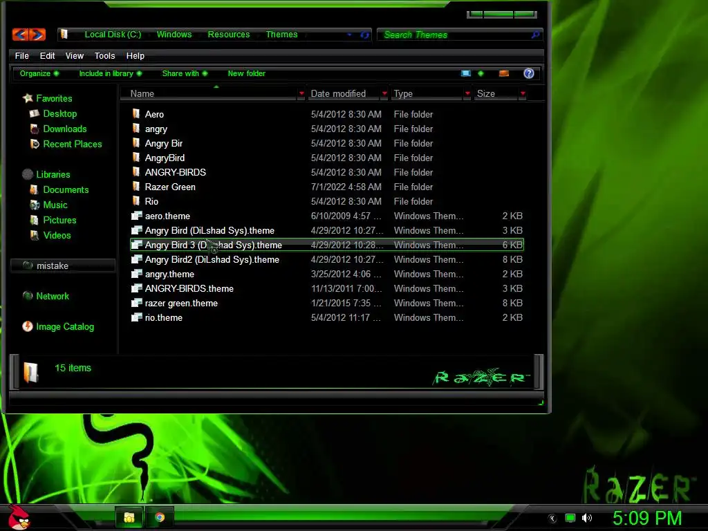Select the 'Rio' folder row
Image resolution: width=708 pixels, height=531 pixels.
click(x=327, y=201)
